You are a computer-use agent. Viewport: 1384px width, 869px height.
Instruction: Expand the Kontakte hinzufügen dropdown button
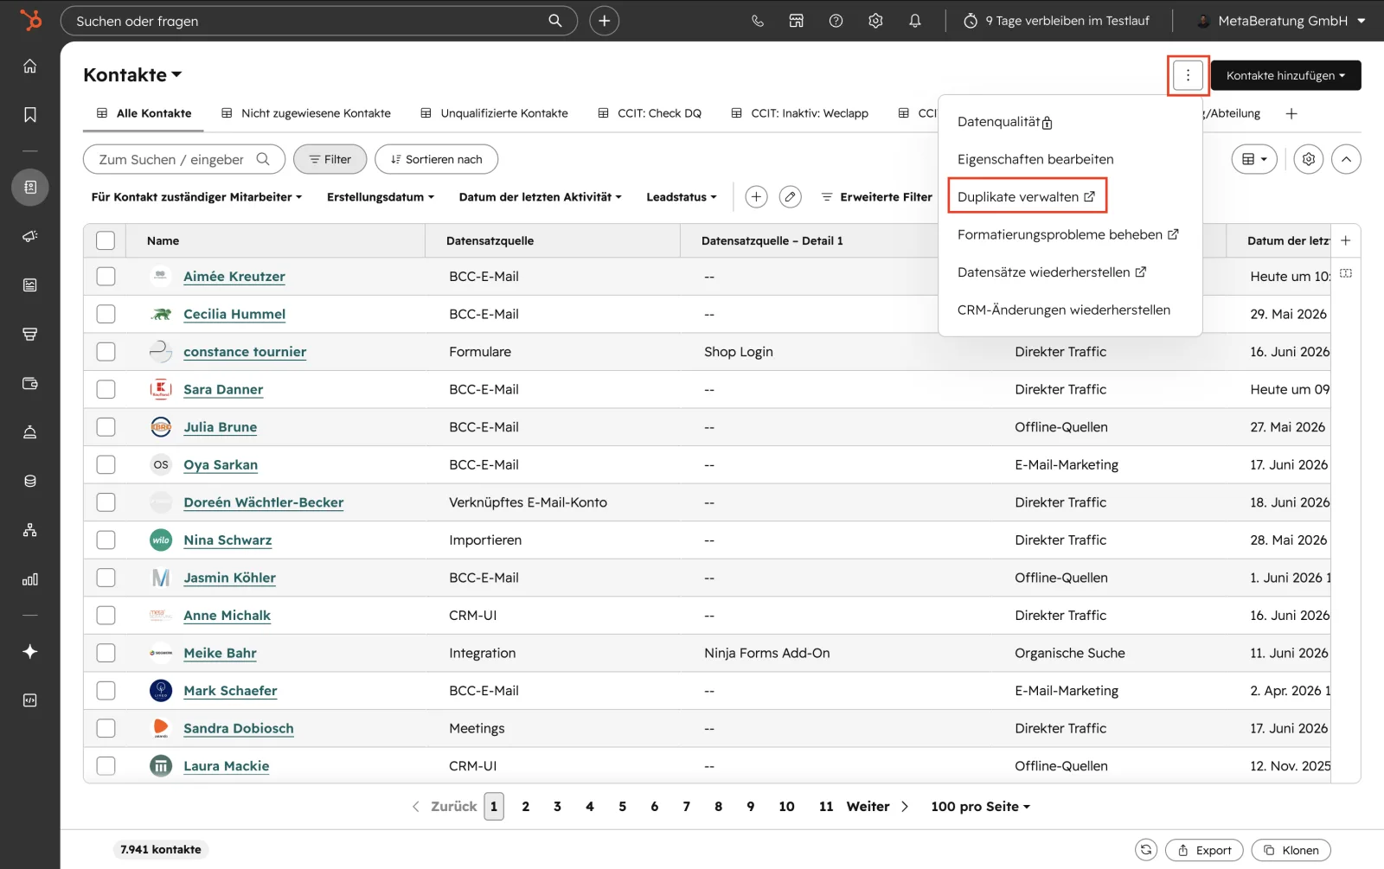(x=1285, y=75)
